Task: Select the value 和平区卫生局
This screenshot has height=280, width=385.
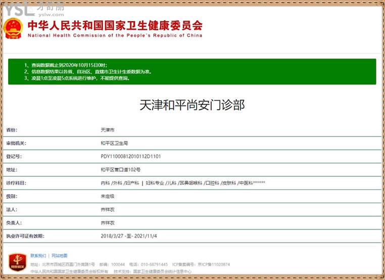Action: pos(114,143)
